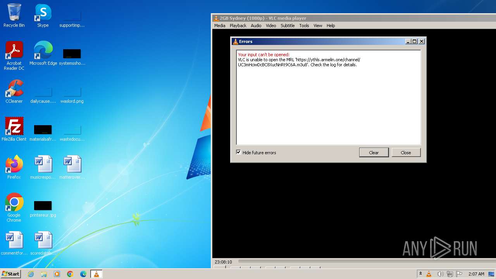Click the red 'Your input can't be opened' text
This screenshot has width=496, height=279.
[263, 55]
